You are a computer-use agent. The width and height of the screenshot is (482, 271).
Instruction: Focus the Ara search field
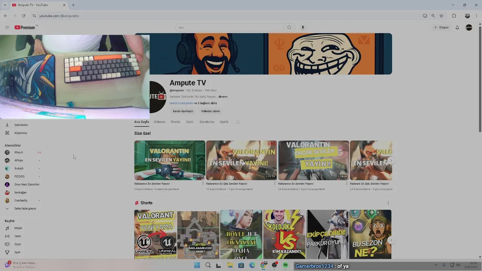point(229,27)
